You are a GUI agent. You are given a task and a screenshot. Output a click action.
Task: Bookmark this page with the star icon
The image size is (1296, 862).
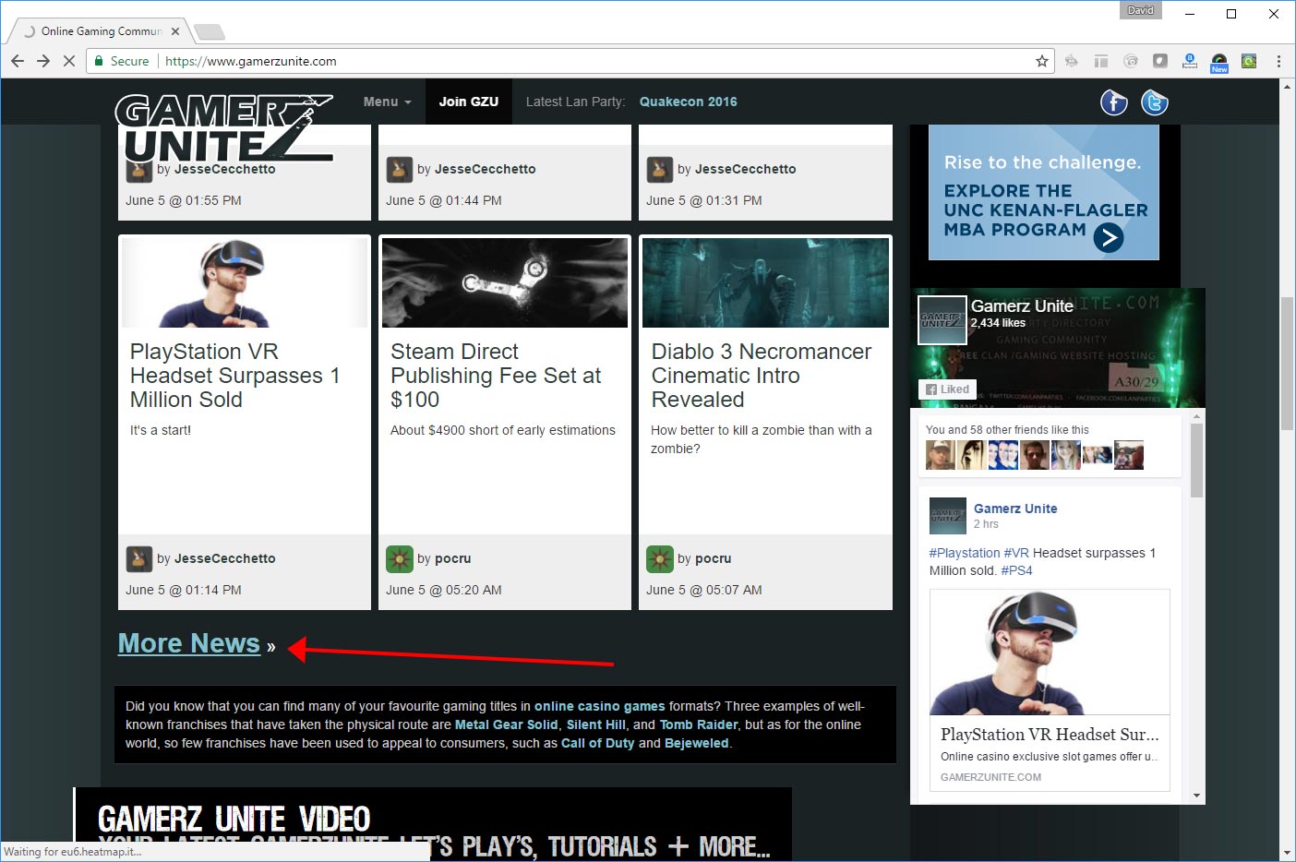[1042, 61]
